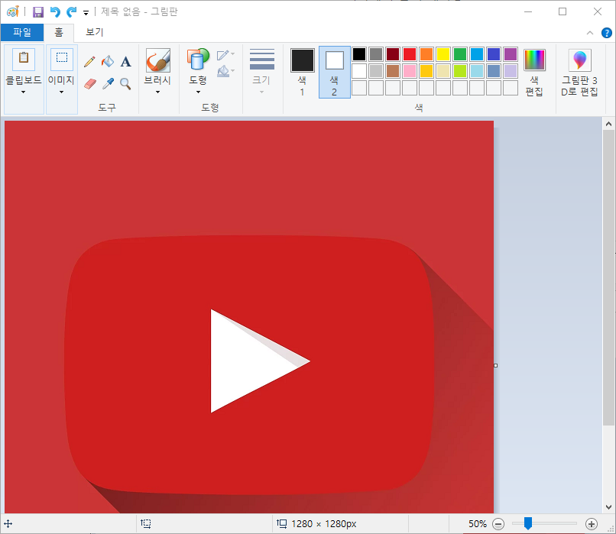616x534 pixels.
Task: Click the canvas right-edge resize handle
Action: [496, 366]
